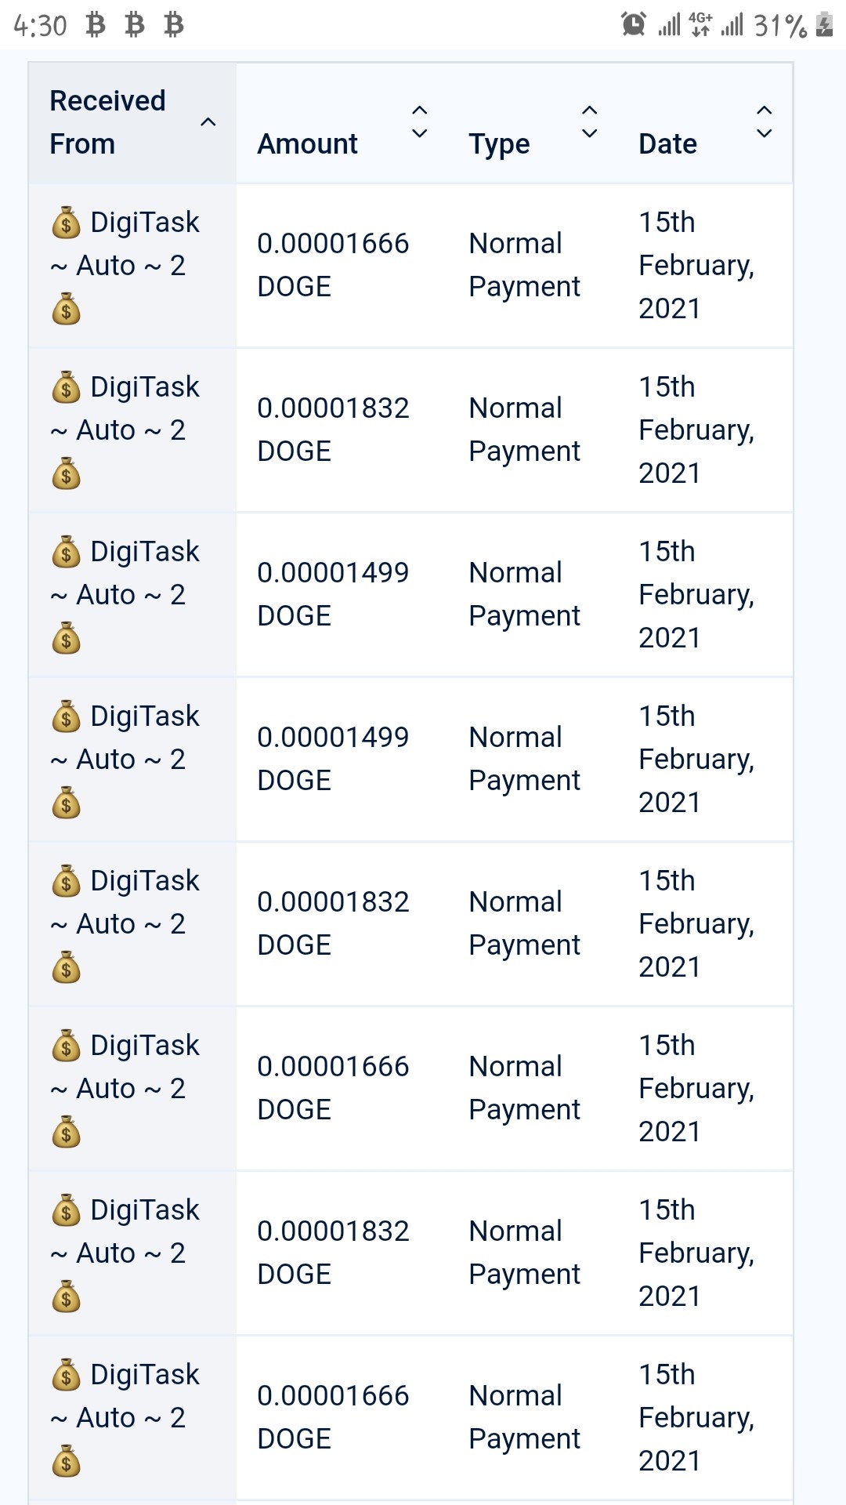Toggle Received From sort caret
The height and width of the screenshot is (1505, 846).
click(208, 122)
